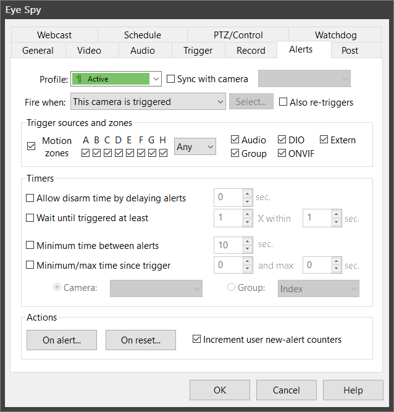Toggle Increment user new-alert counters
The image size is (394, 412).
[196, 339]
